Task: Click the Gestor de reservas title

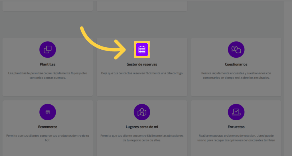Action: (142, 64)
